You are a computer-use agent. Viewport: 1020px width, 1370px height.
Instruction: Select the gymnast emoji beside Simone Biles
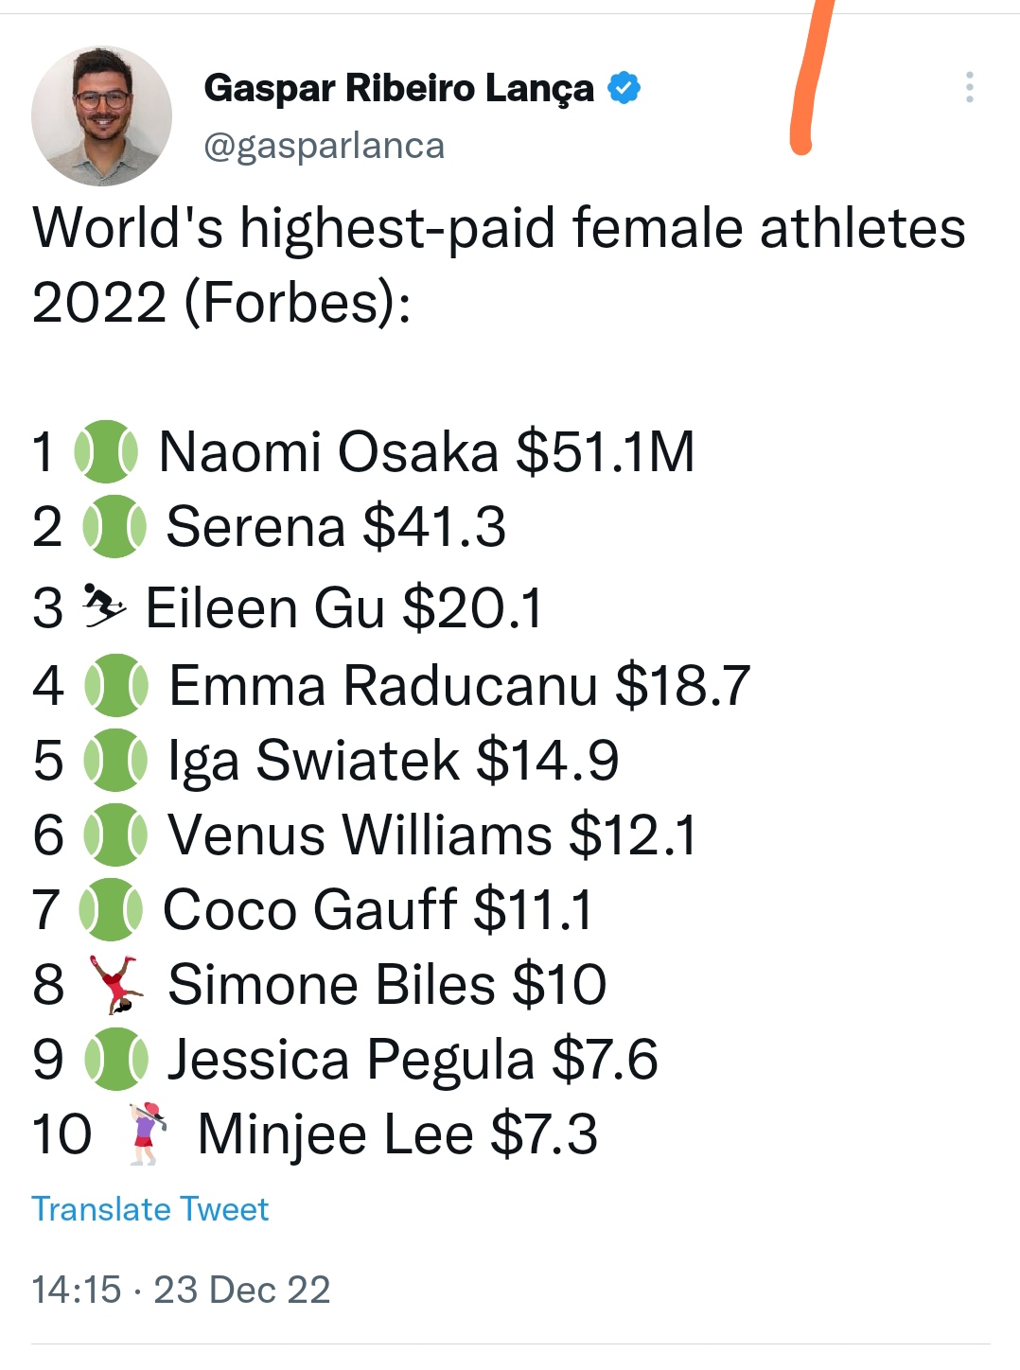tap(116, 984)
